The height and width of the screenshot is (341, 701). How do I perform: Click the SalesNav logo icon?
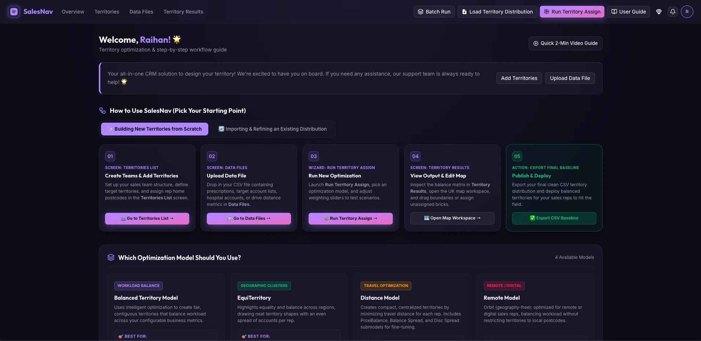(x=14, y=12)
